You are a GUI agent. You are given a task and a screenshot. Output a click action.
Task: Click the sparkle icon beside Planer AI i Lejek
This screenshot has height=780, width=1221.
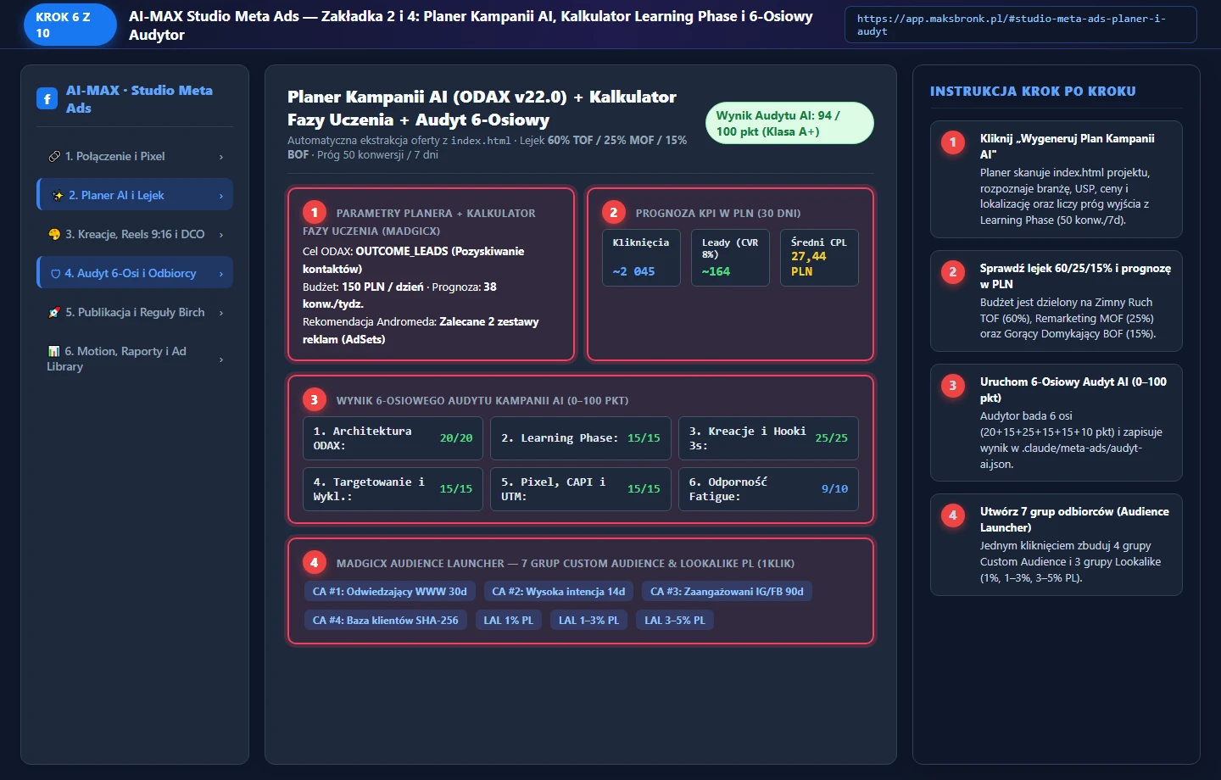point(58,196)
